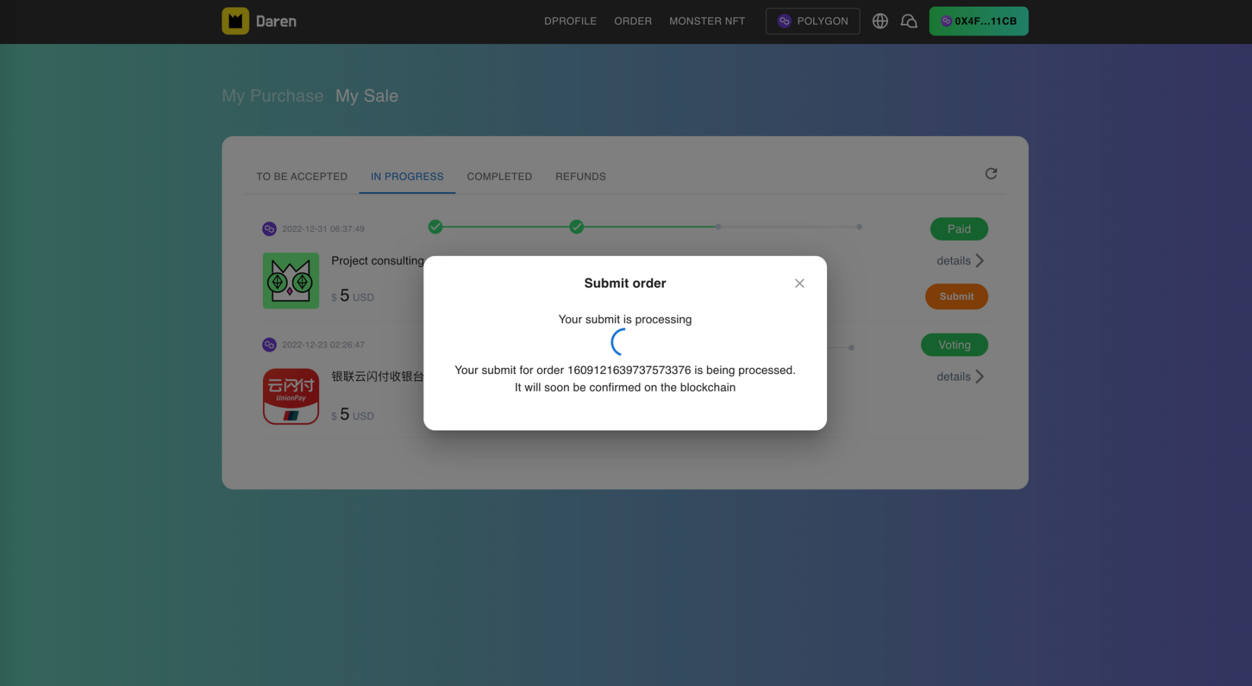Expand details for the UnionPay order
Viewport: 1252px width, 686px height.
pyautogui.click(x=960, y=377)
